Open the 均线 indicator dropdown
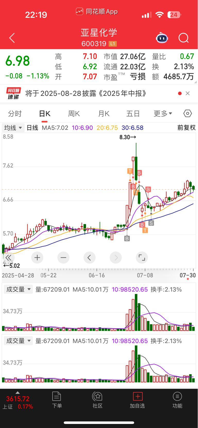This screenshot has height=428, width=198. tap(13, 128)
